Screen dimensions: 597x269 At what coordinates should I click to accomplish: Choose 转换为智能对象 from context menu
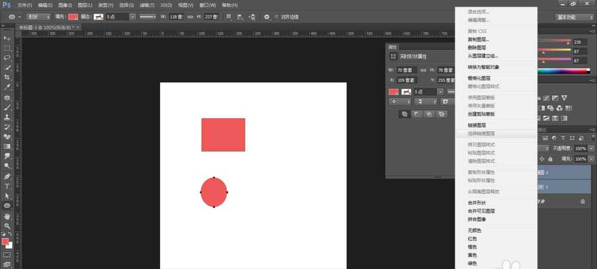[x=483, y=67]
